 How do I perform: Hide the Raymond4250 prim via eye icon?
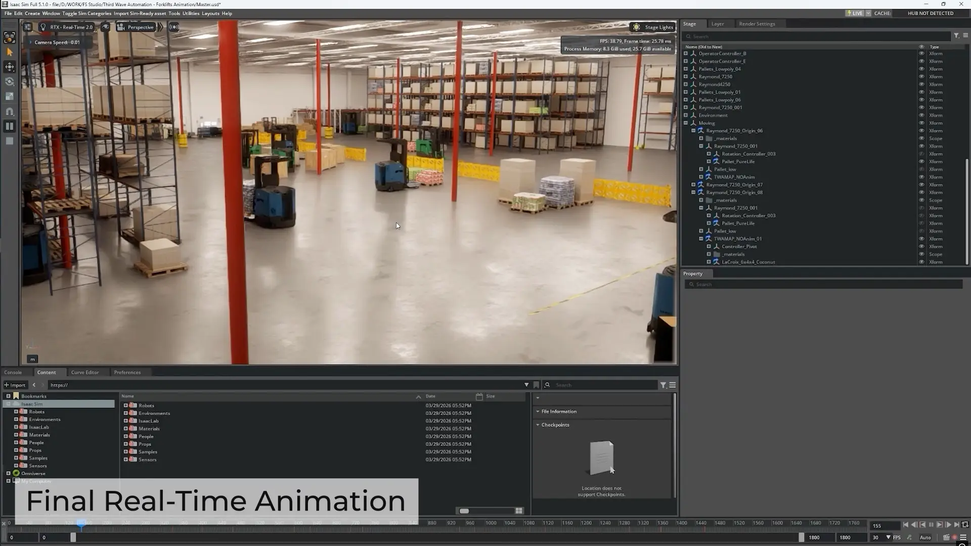click(921, 84)
